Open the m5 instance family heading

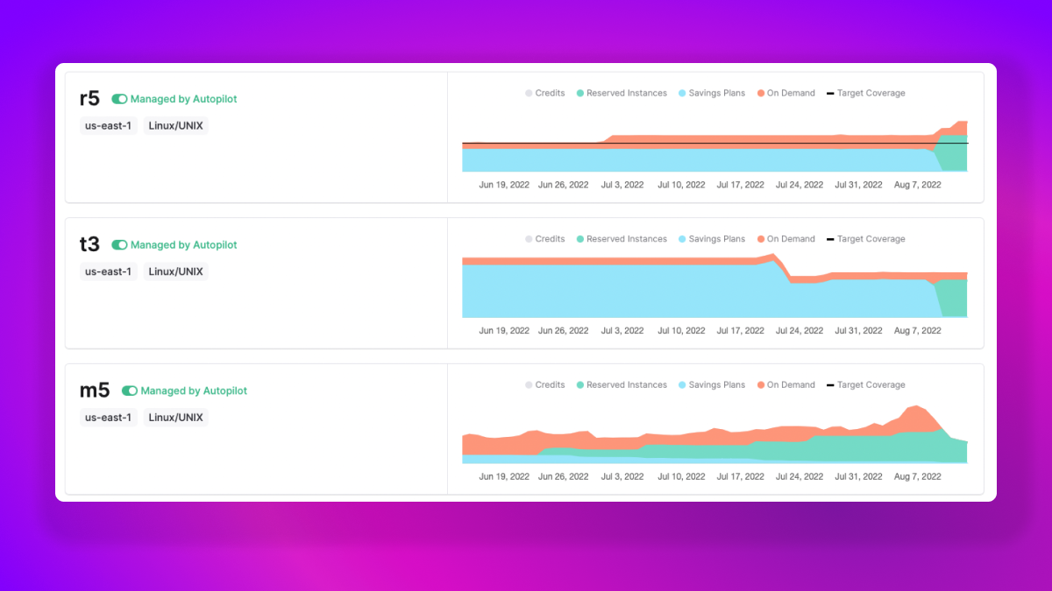click(95, 390)
